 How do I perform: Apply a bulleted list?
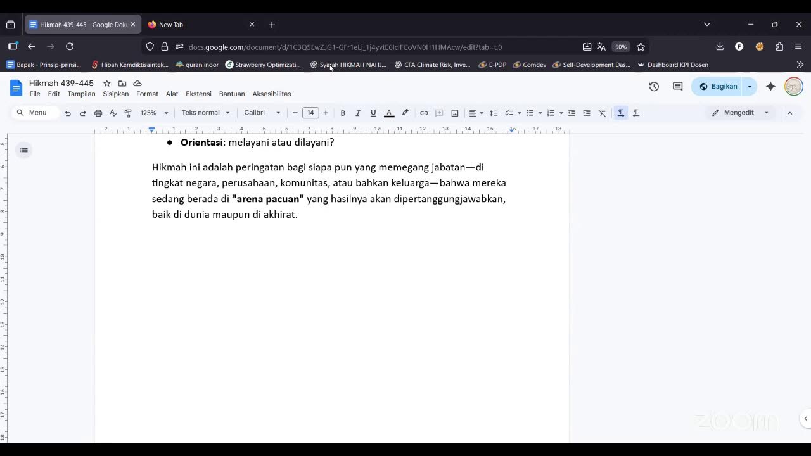click(x=530, y=113)
